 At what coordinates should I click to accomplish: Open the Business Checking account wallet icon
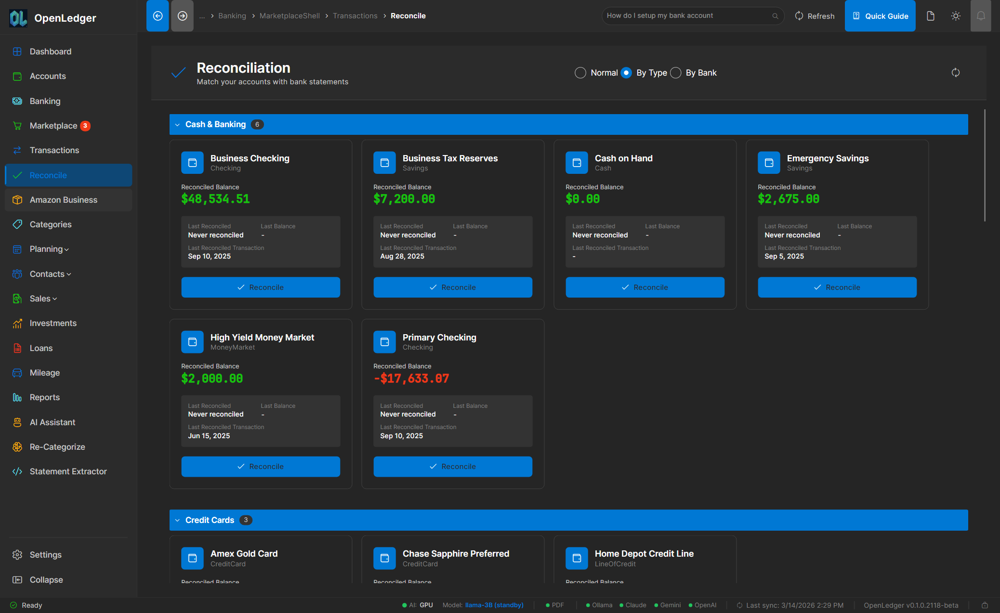pos(192,163)
